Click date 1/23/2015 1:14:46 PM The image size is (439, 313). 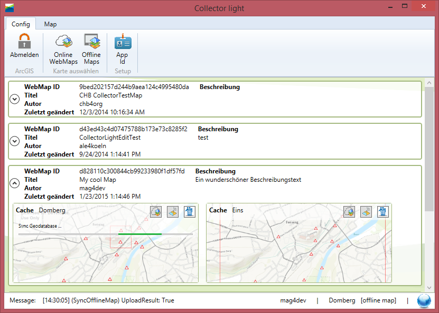click(110, 197)
